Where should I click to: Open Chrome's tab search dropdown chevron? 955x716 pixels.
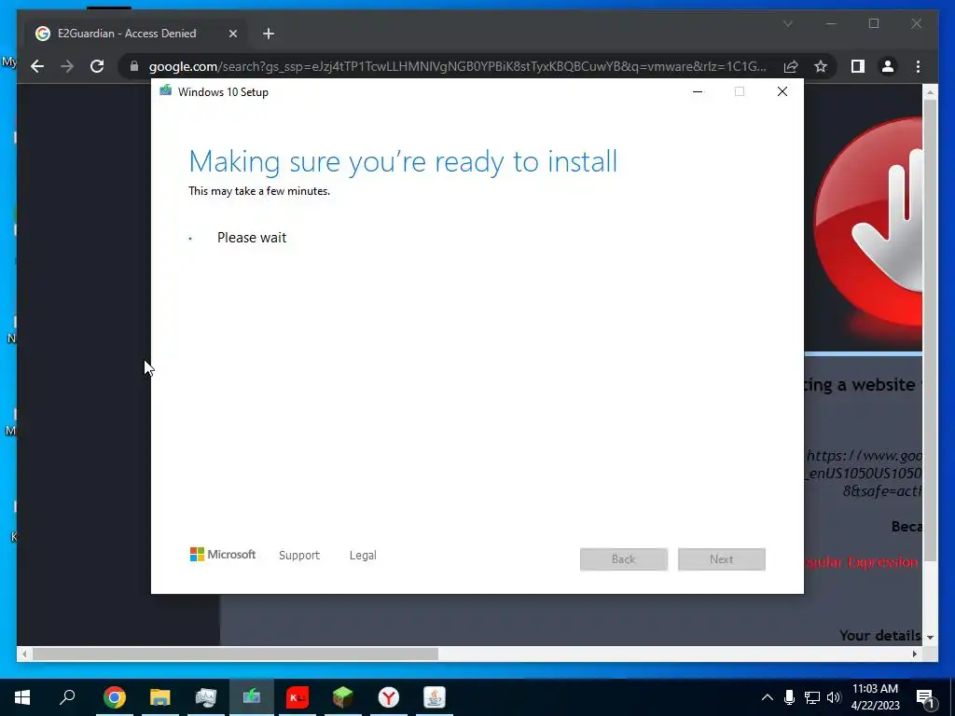[787, 23]
